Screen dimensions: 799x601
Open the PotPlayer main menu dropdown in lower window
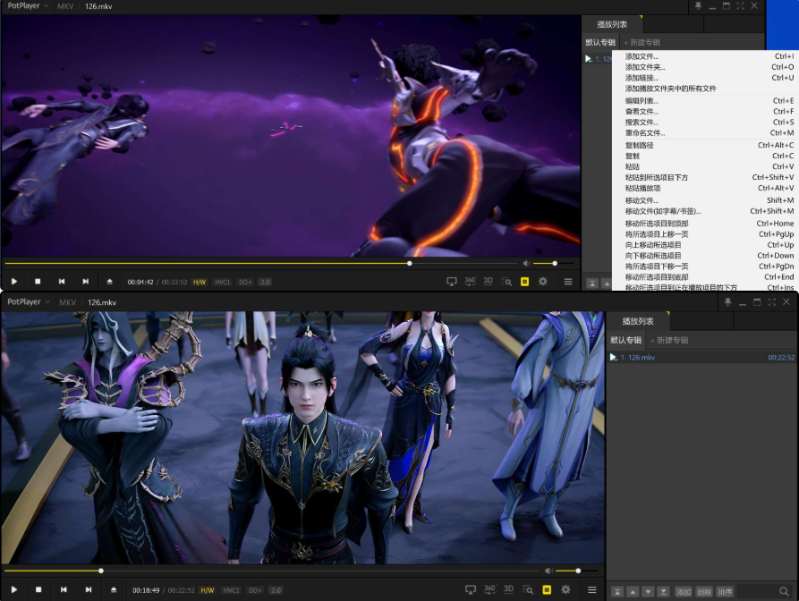[x=27, y=302]
